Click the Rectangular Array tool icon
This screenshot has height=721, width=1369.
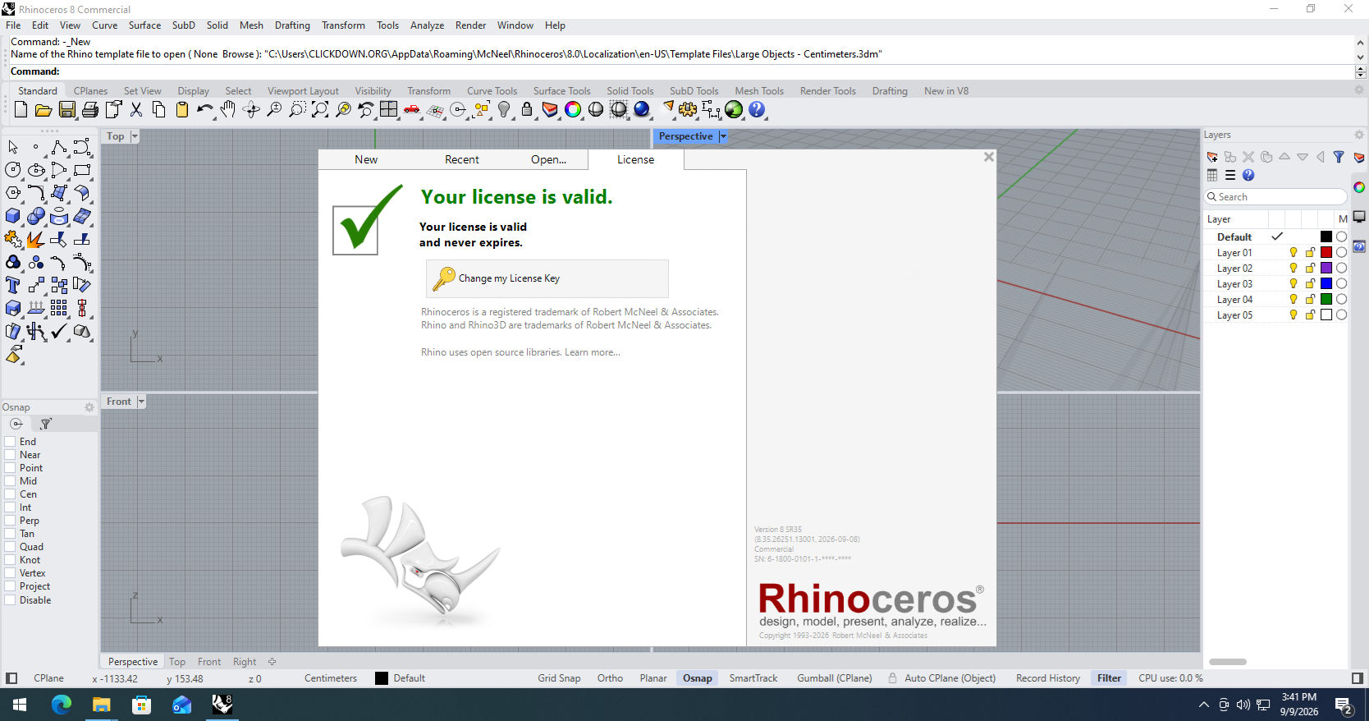click(x=59, y=308)
